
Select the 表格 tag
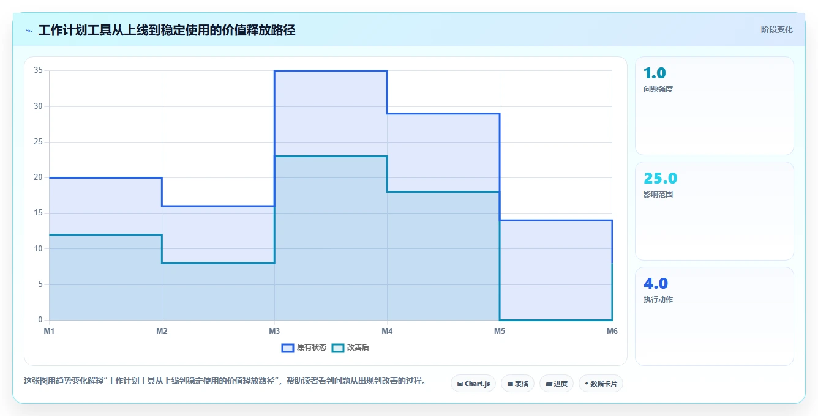[517, 384]
